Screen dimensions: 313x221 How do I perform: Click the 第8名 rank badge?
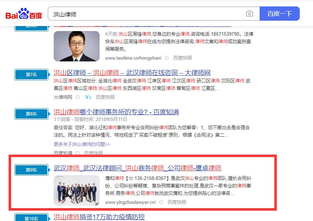coord(31,114)
